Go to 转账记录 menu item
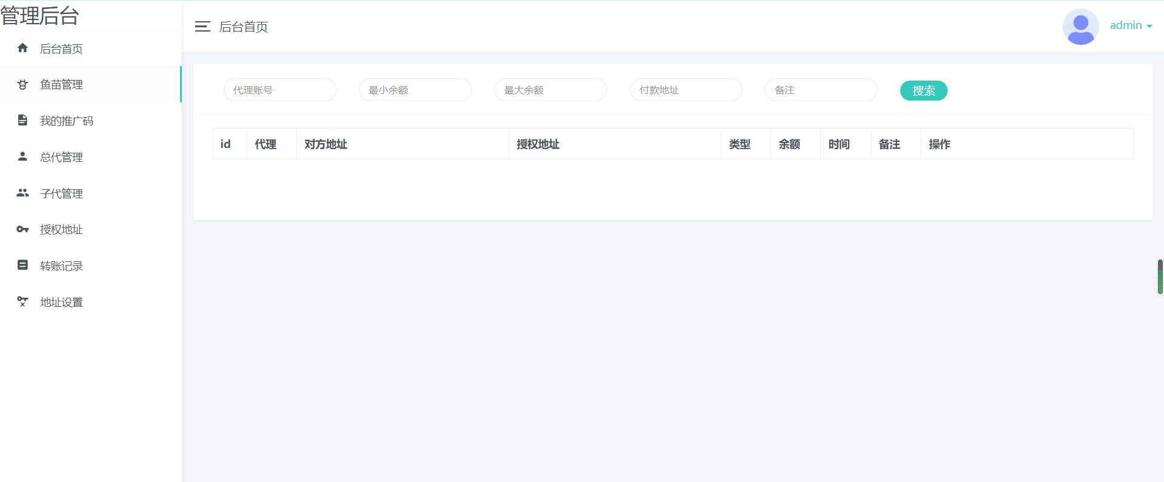The height and width of the screenshot is (482, 1164). (x=61, y=266)
